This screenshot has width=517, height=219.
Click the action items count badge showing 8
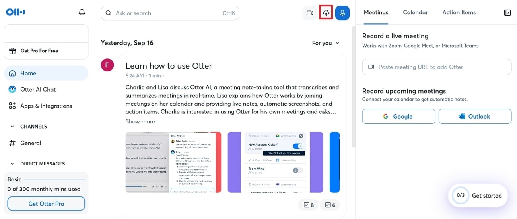pos(308,205)
